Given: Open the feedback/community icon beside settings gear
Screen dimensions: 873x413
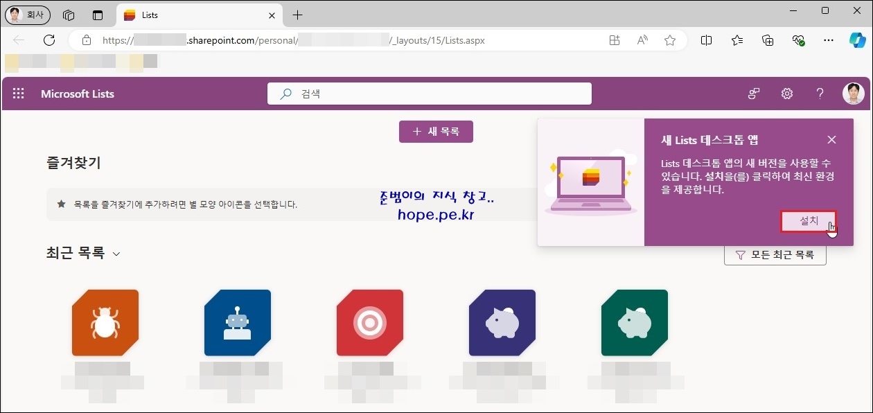Looking at the screenshot, I should pos(754,94).
